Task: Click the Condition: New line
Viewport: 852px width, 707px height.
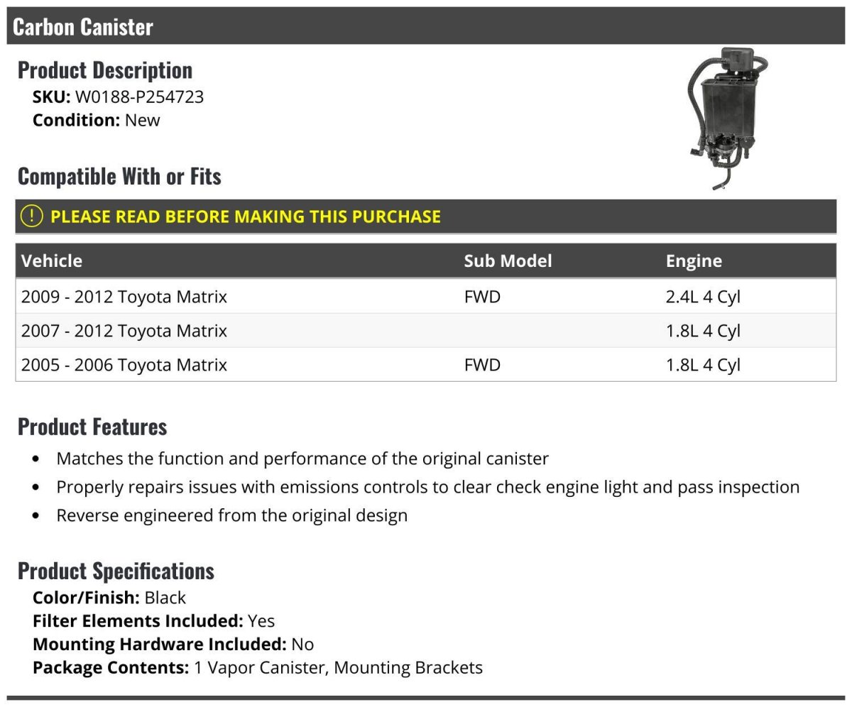Action: click(97, 120)
